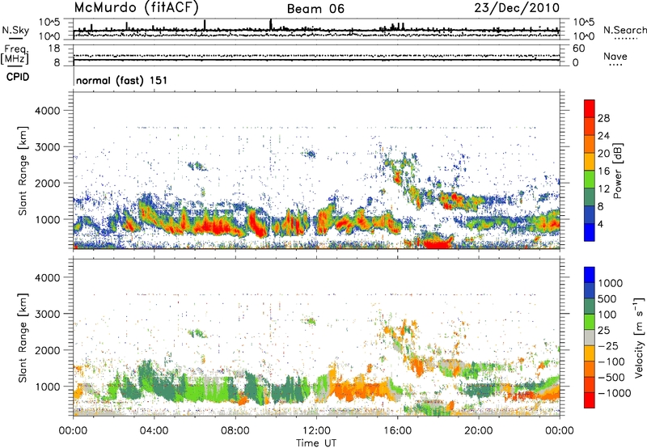Click the 'Time UT' axis label

(x=316, y=443)
